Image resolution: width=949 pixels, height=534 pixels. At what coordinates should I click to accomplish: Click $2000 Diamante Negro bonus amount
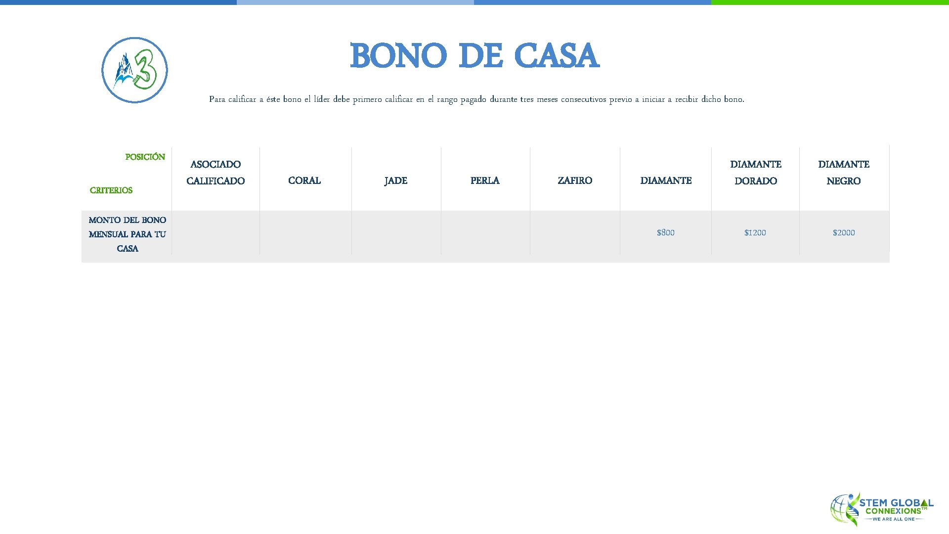843,232
